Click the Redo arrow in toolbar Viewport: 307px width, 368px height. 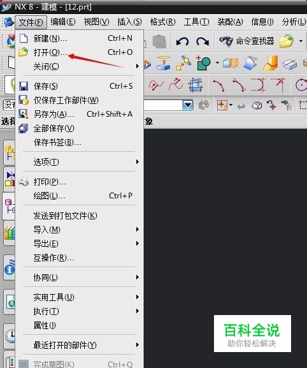coord(203,41)
